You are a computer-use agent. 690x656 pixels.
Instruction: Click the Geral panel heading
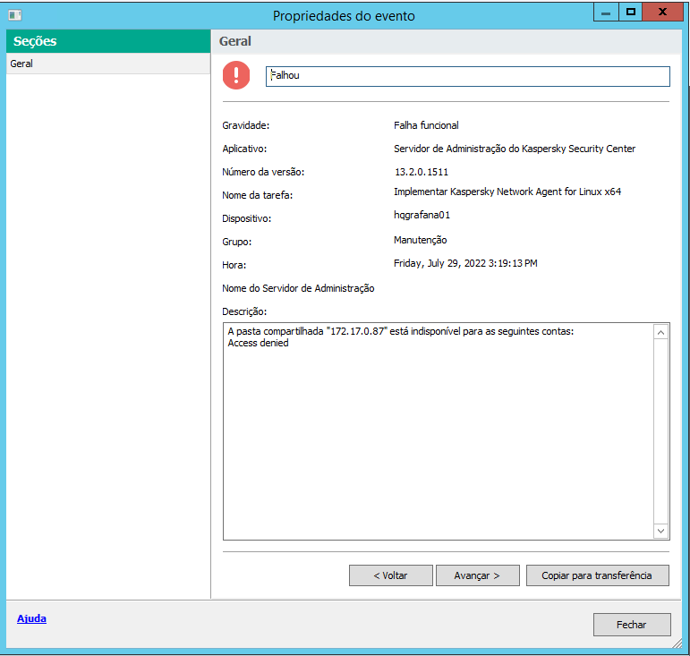coord(235,41)
